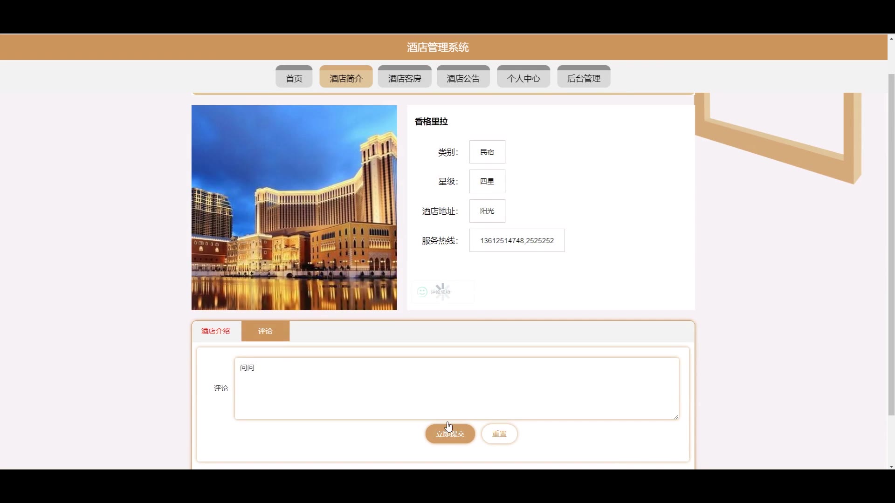Image resolution: width=895 pixels, height=503 pixels.
Task: Click the 类别 value 民宿
Action: [487, 152]
